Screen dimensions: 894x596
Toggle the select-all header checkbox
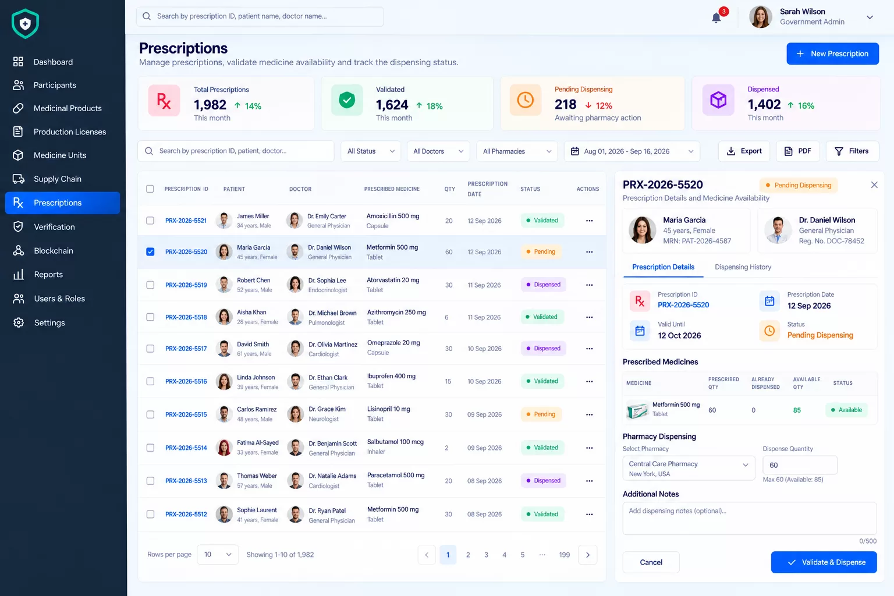coord(150,189)
